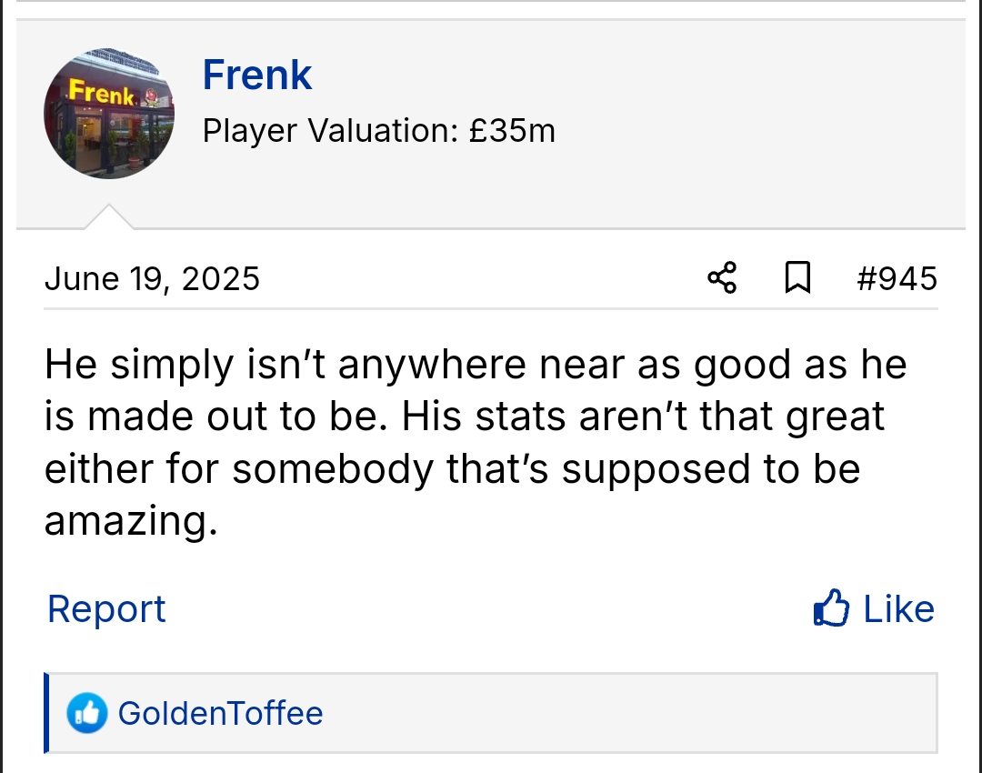The height and width of the screenshot is (773, 982).
Task: Click the June 19, 2025 timestamp
Action: point(152,278)
